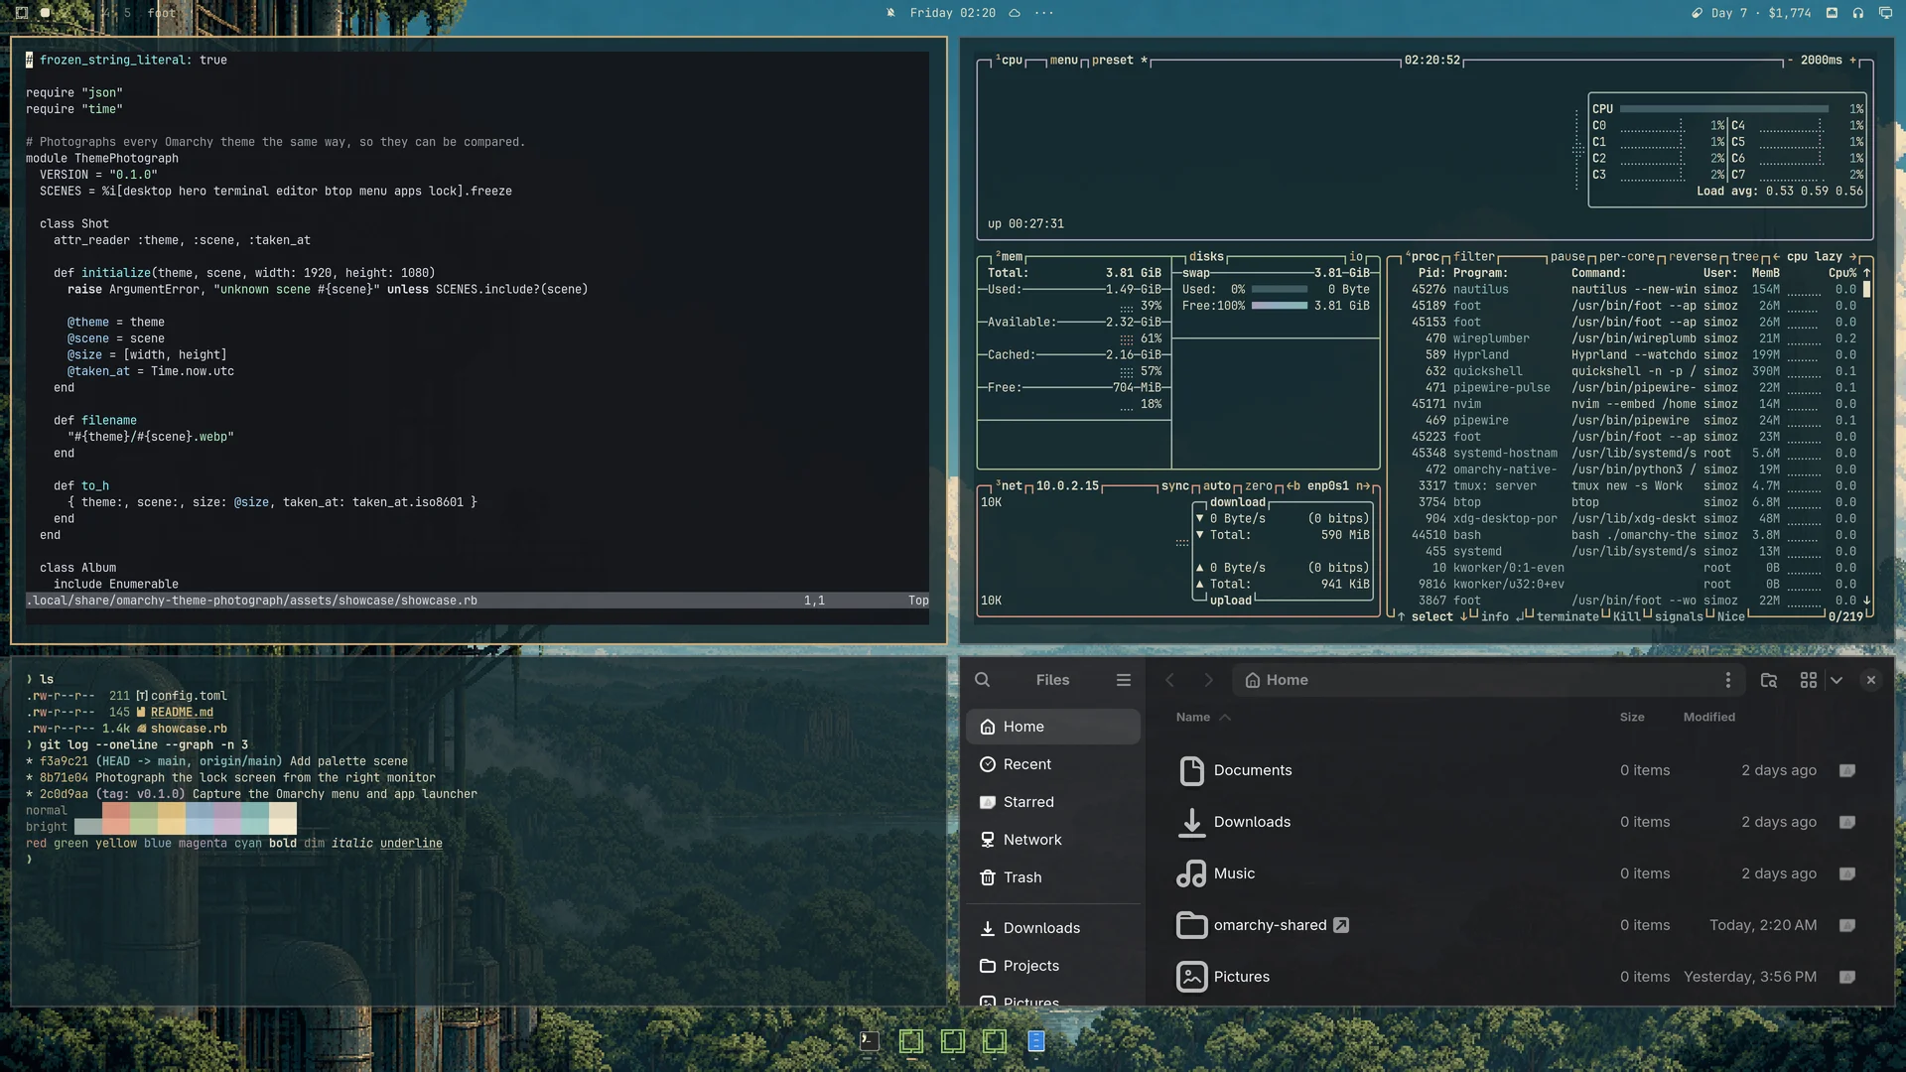Toggle zero in the btop net panel
The width and height of the screenshot is (1906, 1072).
click(1259, 486)
